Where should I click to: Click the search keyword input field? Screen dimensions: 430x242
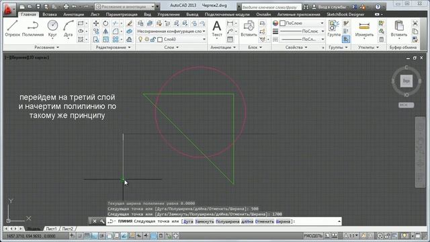coord(271,7)
